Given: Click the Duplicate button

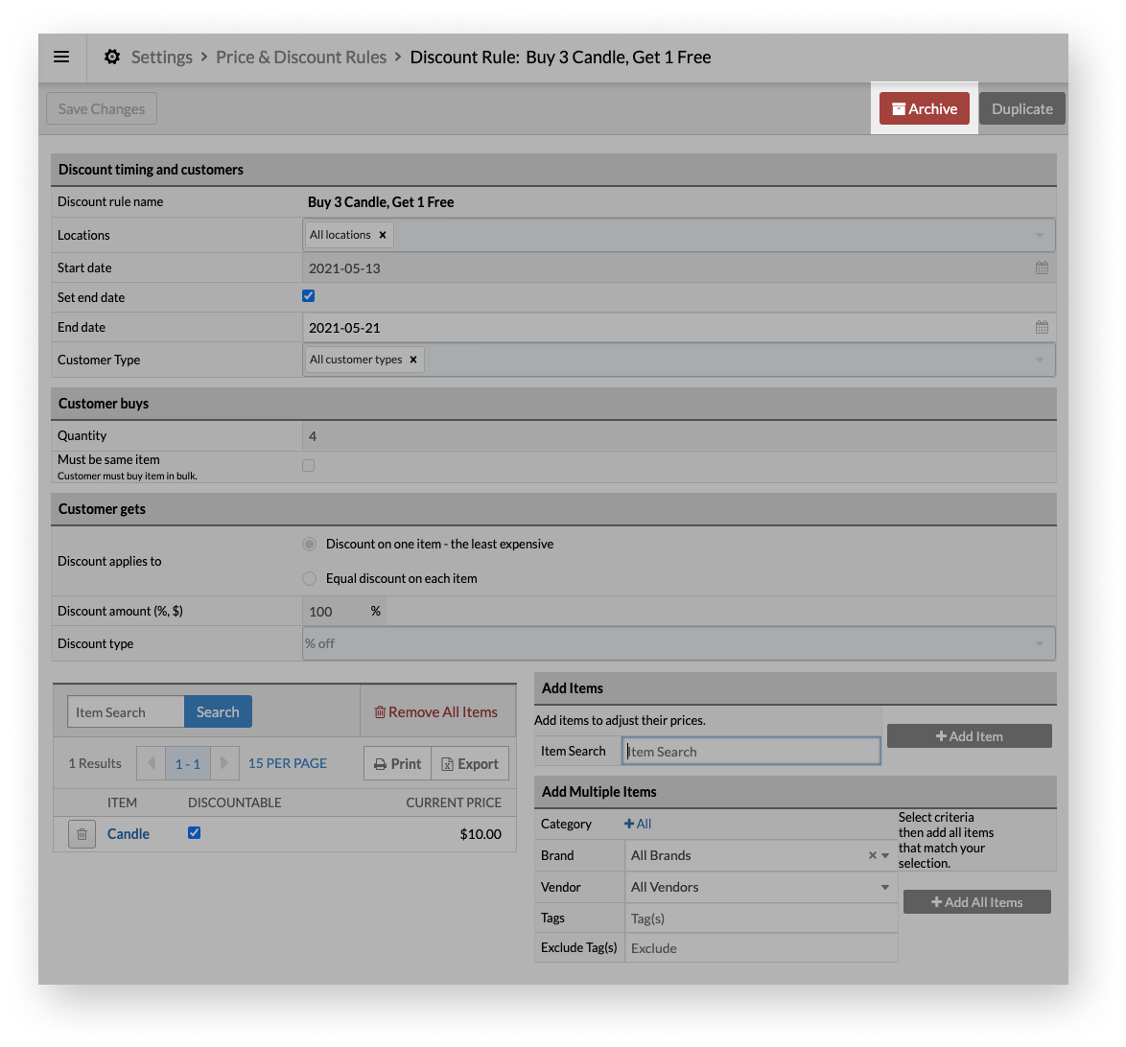Looking at the screenshot, I should tap(1021, 108).
